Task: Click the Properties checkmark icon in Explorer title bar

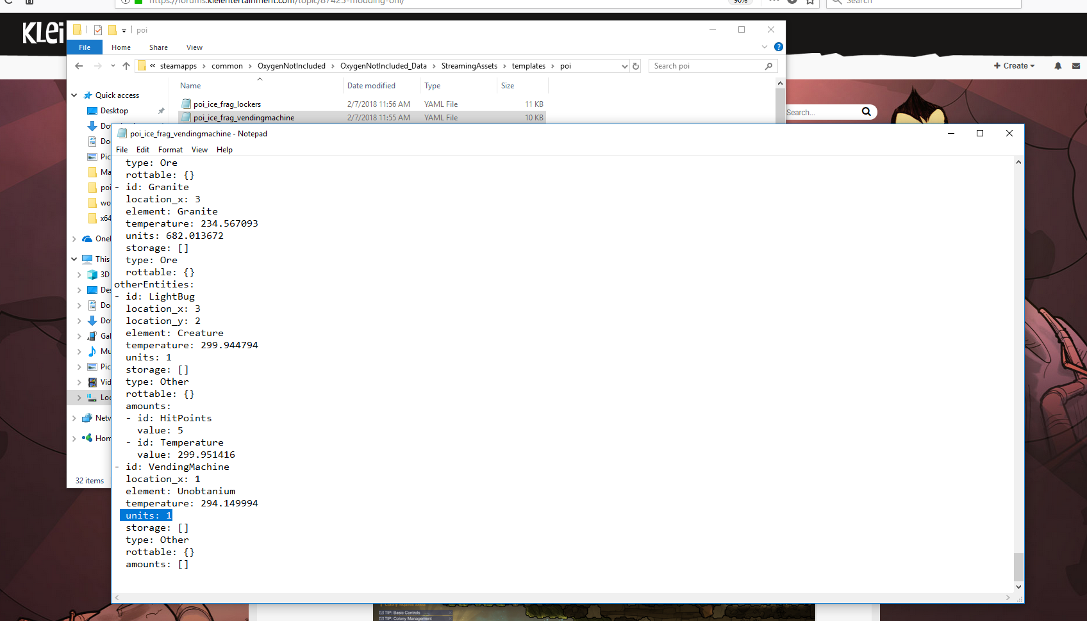Action: [x=98, y=30]
